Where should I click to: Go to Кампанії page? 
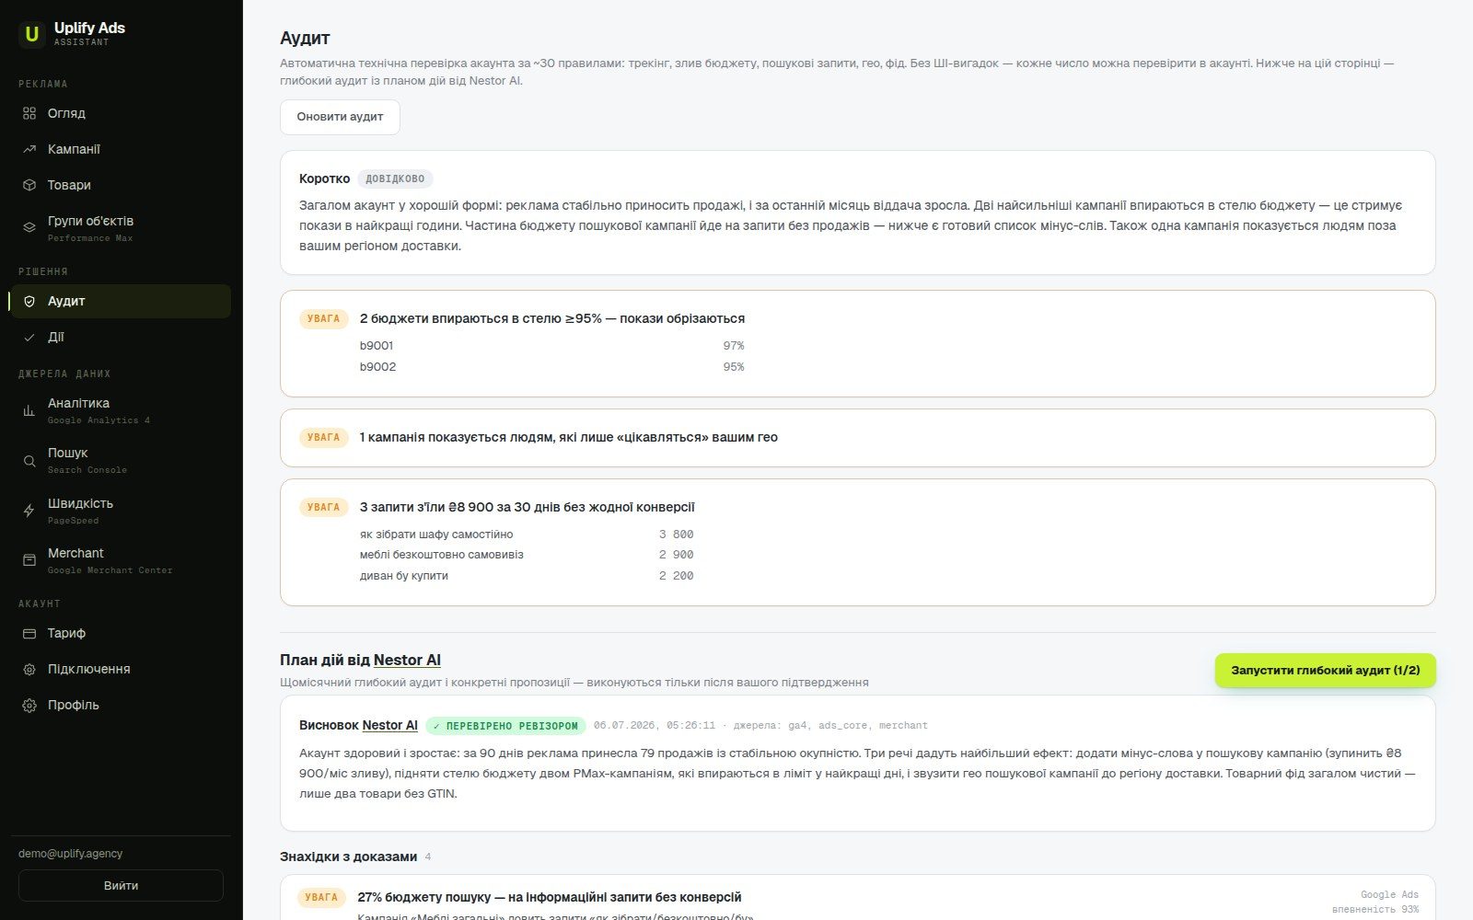click(x=121, y=149)
